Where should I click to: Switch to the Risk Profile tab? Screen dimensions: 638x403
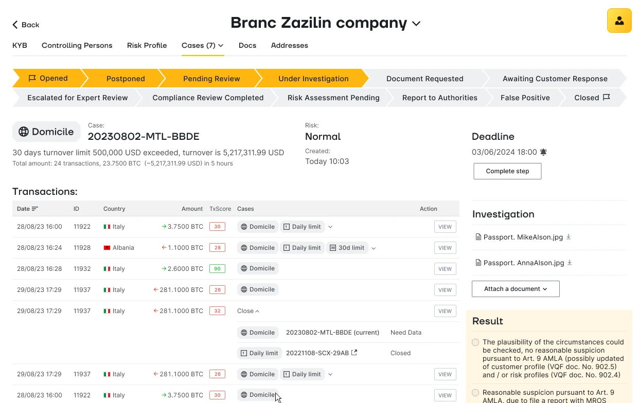click(147, 45)
